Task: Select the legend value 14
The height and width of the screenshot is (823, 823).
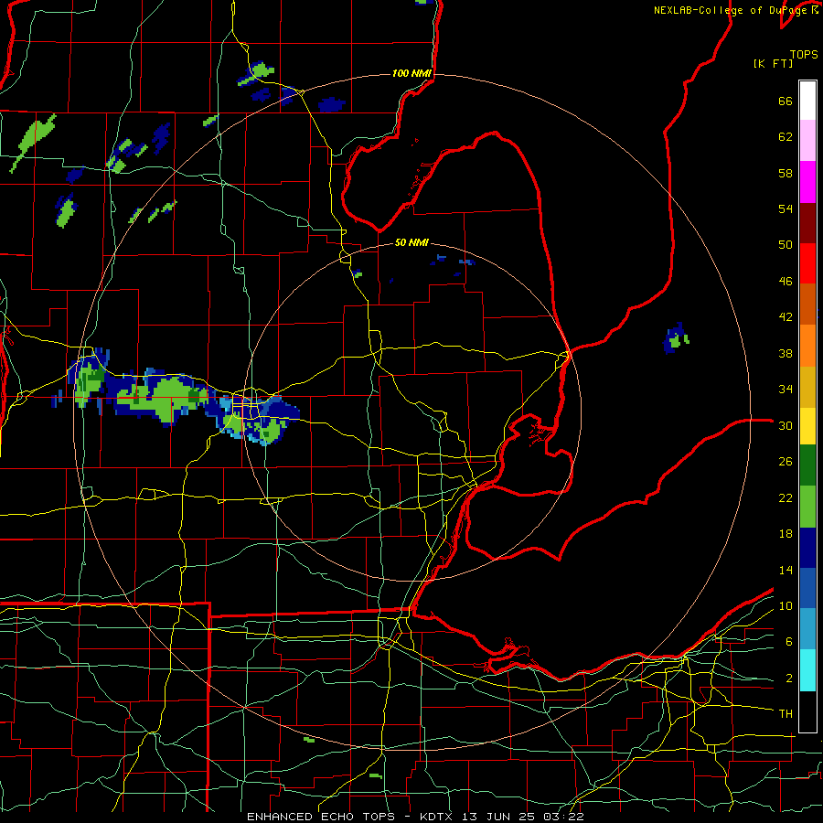Action: (x=786, y=570)
